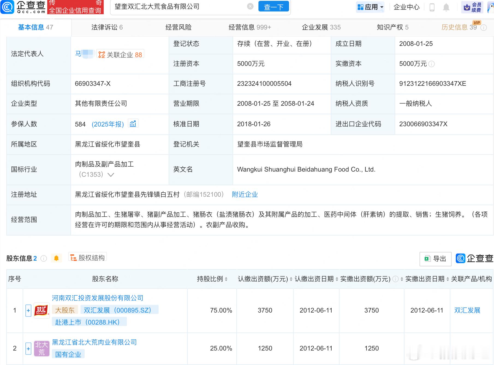Open 历史信息 VIP tab
Viewport: 494px width, 365px height.
click(x=459, y=27)
